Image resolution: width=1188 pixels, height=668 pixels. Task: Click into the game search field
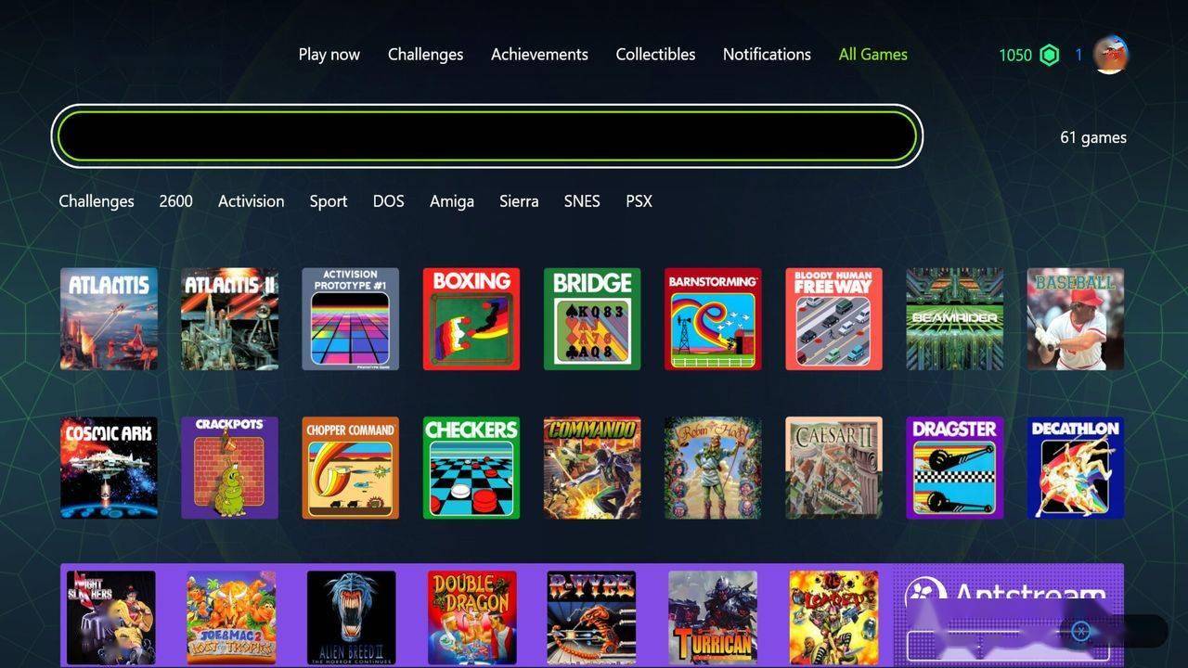486,135
